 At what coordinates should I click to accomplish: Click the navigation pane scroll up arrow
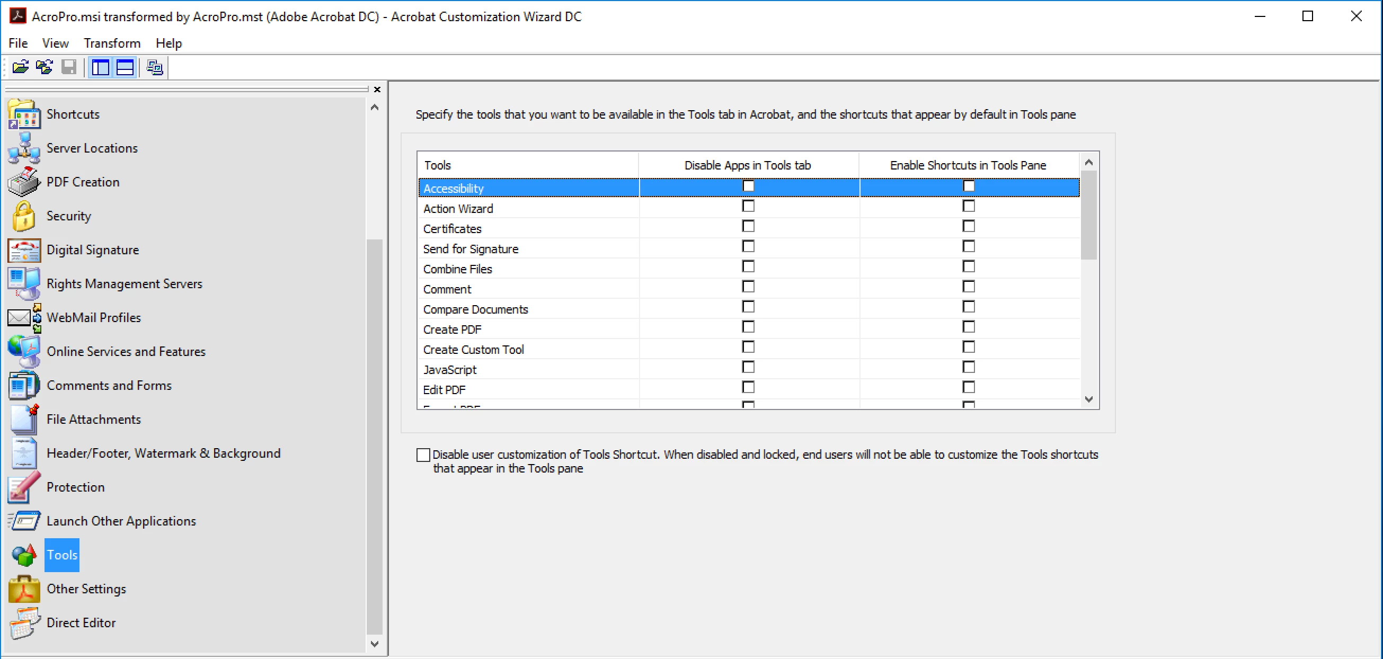[x=375, y=108]
